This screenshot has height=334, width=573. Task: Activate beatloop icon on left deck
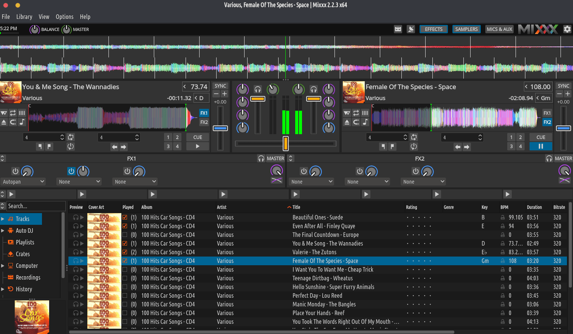coord(71,137)
